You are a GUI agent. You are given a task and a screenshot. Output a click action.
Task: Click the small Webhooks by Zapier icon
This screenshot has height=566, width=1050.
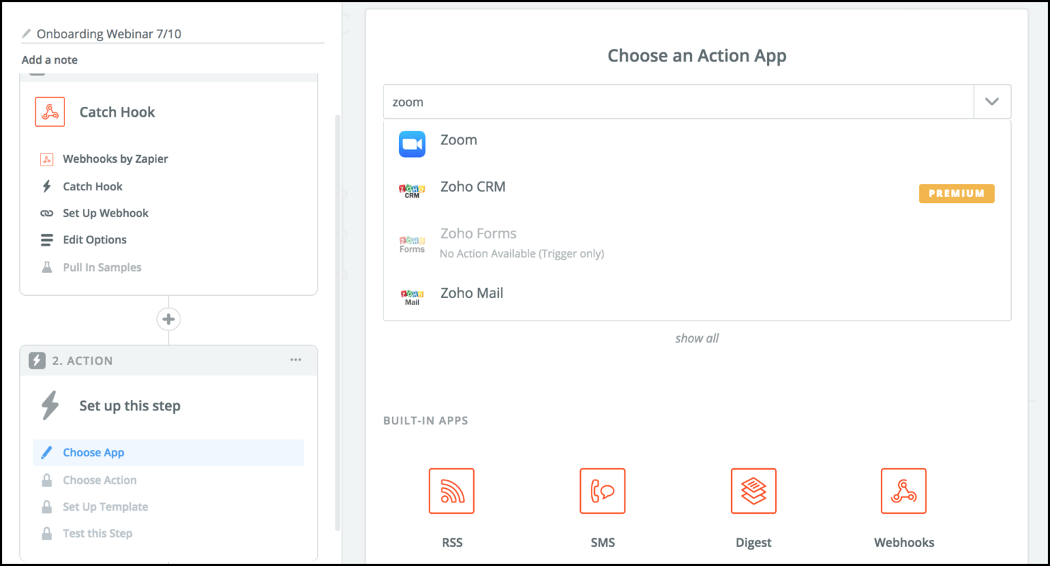point(47,159)
